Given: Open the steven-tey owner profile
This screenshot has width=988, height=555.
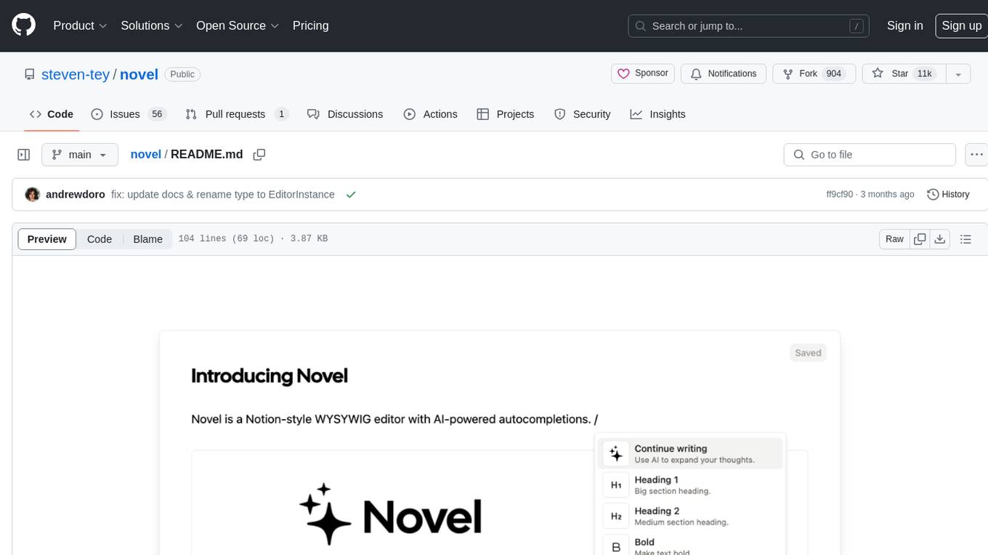Looking at the screenshot, I should [x=76, y=74].
